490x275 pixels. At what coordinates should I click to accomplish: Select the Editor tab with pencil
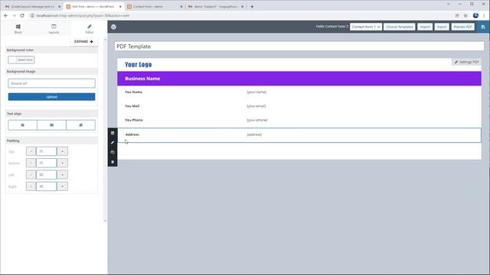click(x=90, y=29)
